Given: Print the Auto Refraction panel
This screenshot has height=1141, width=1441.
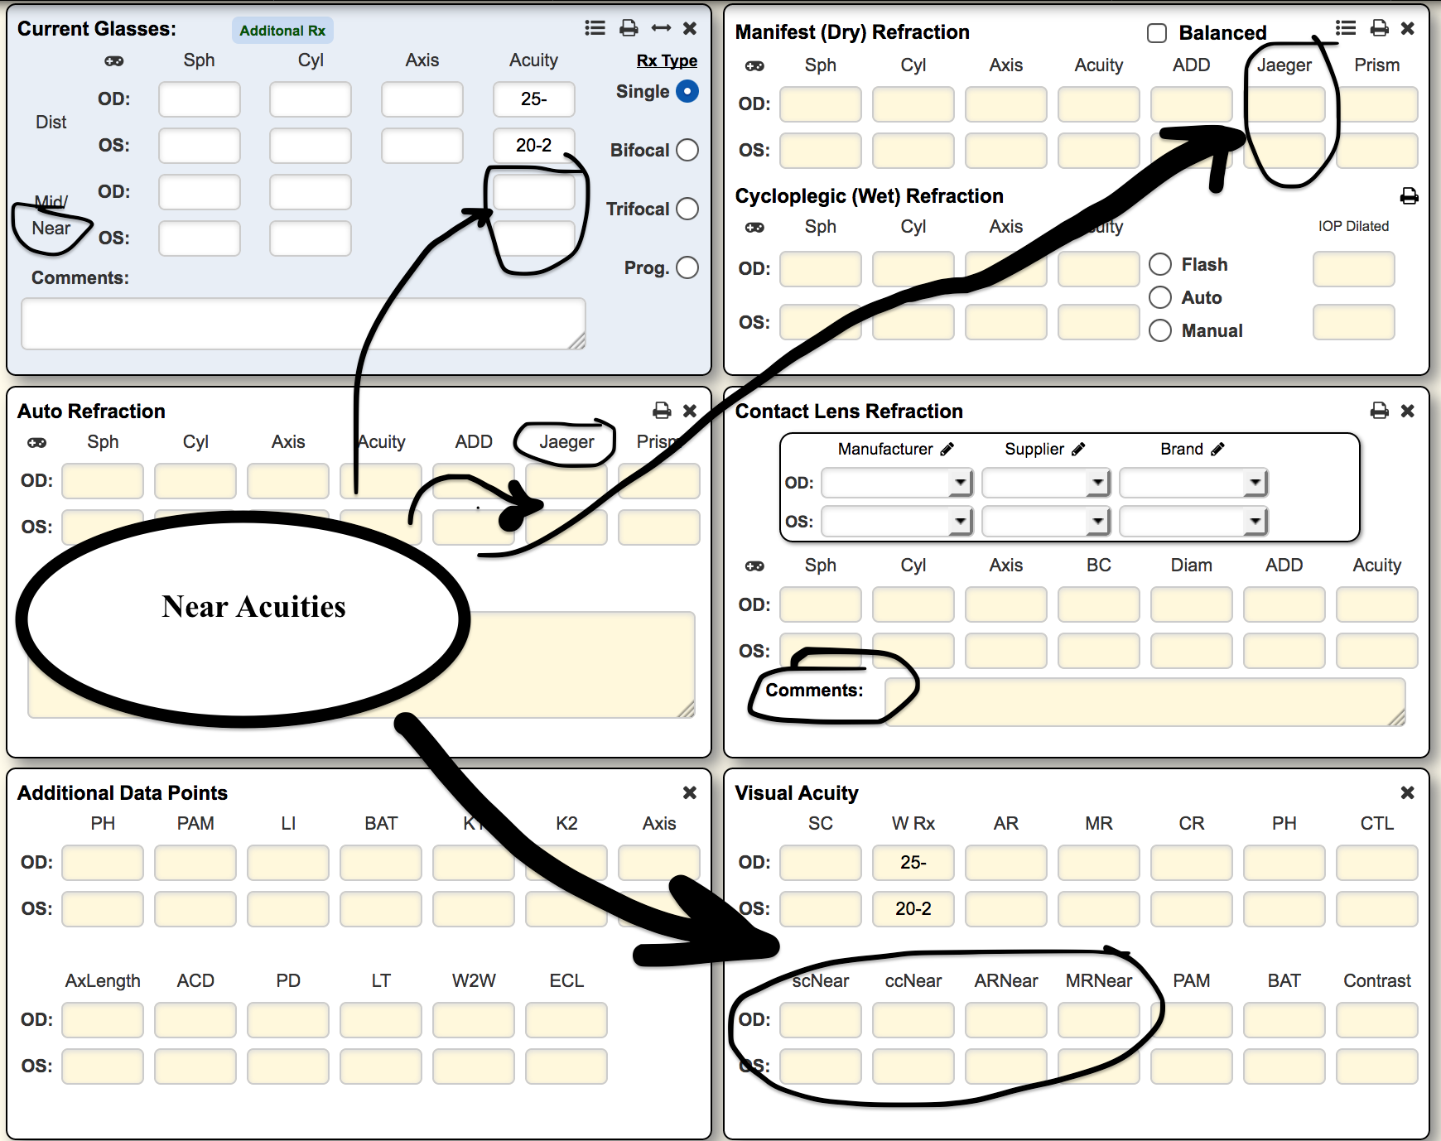Looking at the screenshot, I should click(x=662, y=411).
